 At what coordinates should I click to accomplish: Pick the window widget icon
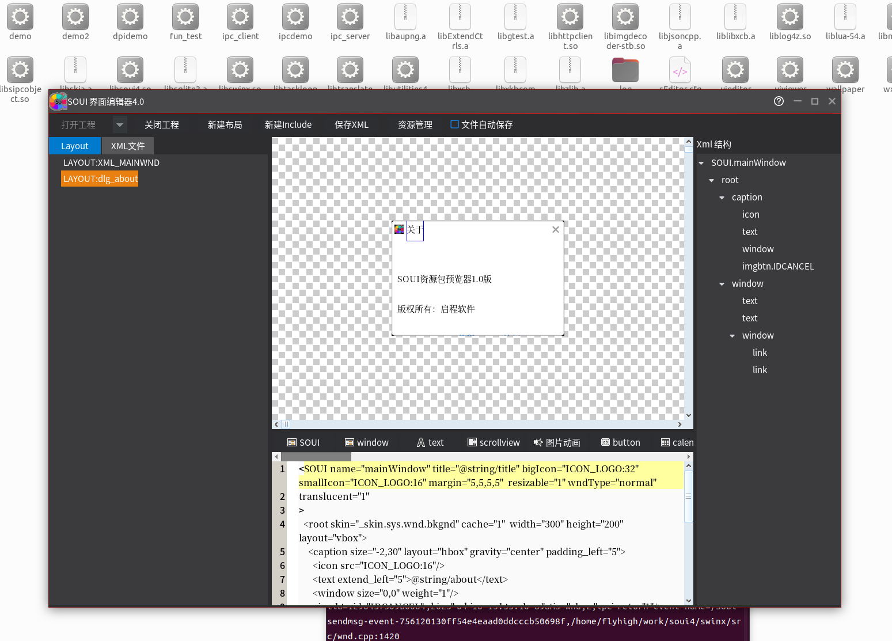[350, 442]
